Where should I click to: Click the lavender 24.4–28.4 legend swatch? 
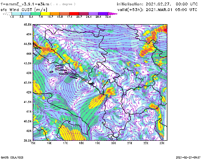coord(93,14)
